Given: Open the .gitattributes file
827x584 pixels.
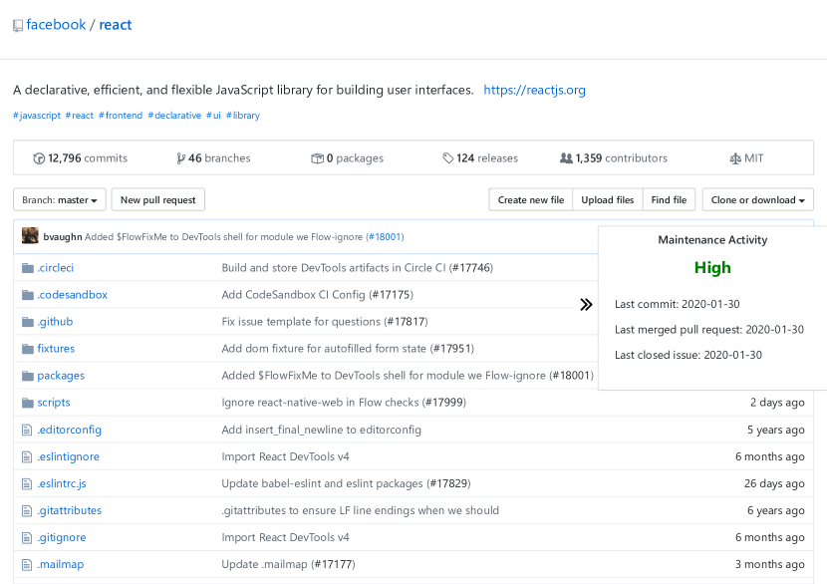Looking at the screenshot, I should (x=69, y=510).
